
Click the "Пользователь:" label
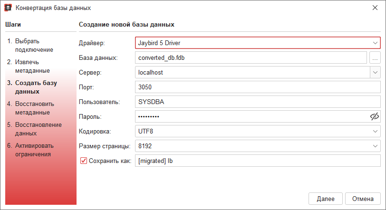99,102
